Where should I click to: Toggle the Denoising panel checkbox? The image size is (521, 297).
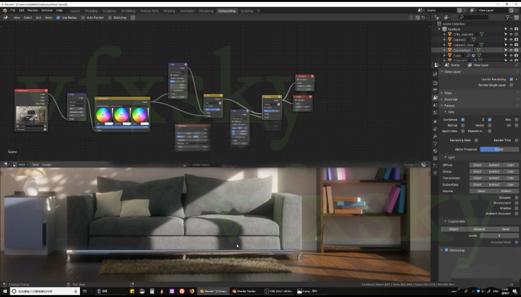point(447,250)
